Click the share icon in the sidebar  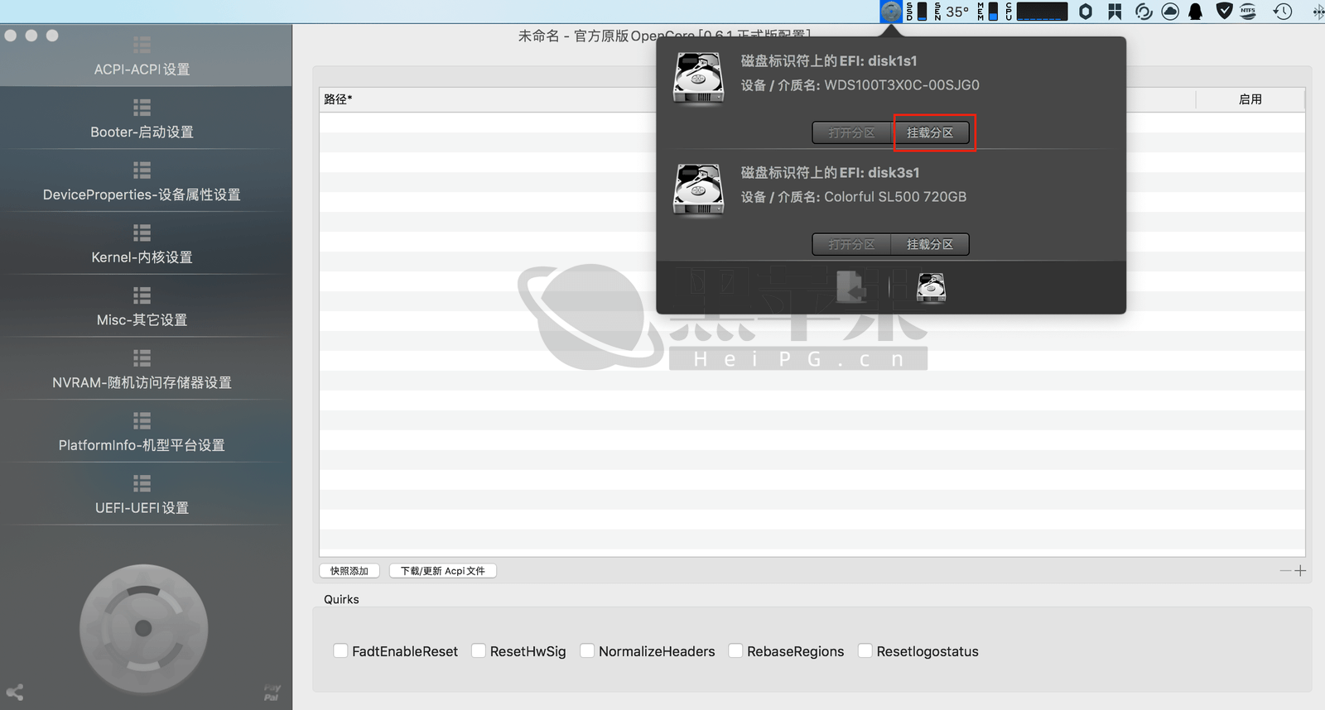(14, 692)
